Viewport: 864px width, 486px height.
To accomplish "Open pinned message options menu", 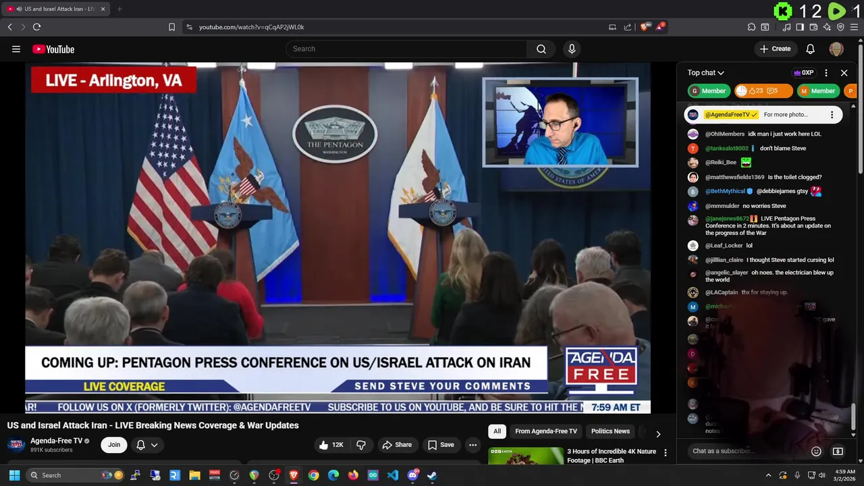I will tap(832, 115).
